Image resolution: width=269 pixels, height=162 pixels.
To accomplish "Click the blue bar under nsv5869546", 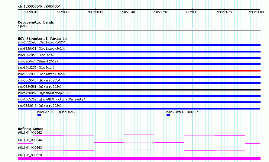I will [139, 83].
